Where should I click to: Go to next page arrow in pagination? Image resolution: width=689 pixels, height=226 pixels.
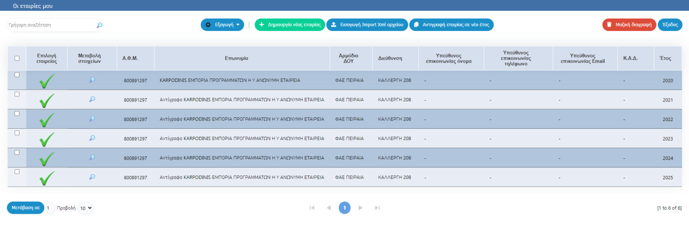pos(360,208)
